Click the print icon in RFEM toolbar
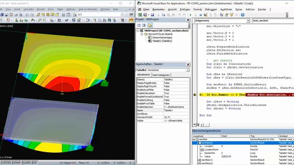 coord(16,15)
